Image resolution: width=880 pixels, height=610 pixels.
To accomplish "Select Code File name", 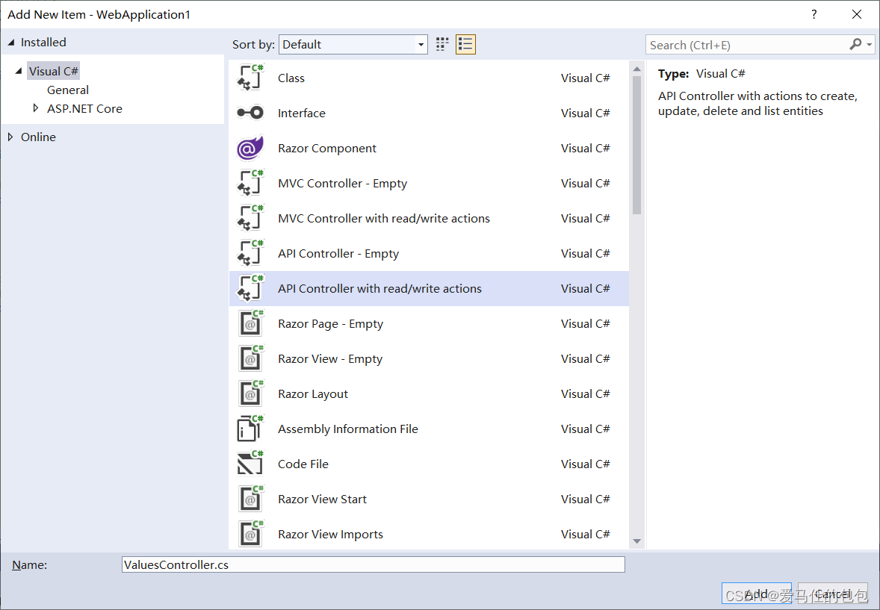I will pos(303,464).
